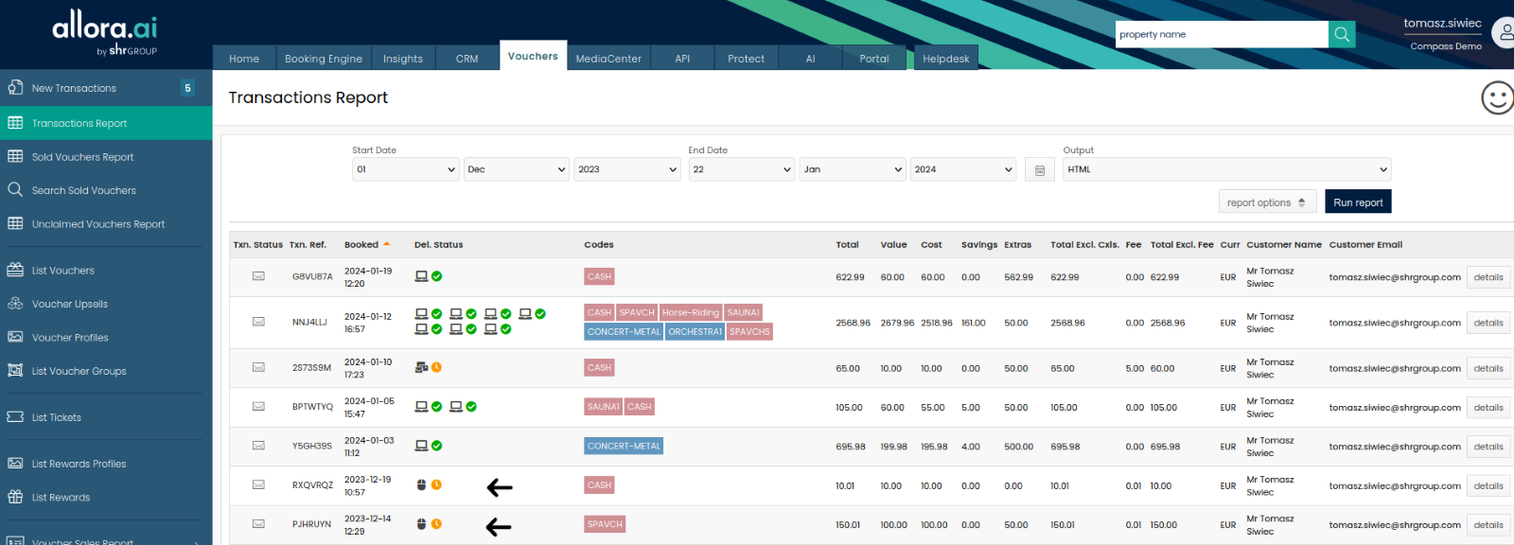Click List Rewards gift icon

click(x=15, y=497)
